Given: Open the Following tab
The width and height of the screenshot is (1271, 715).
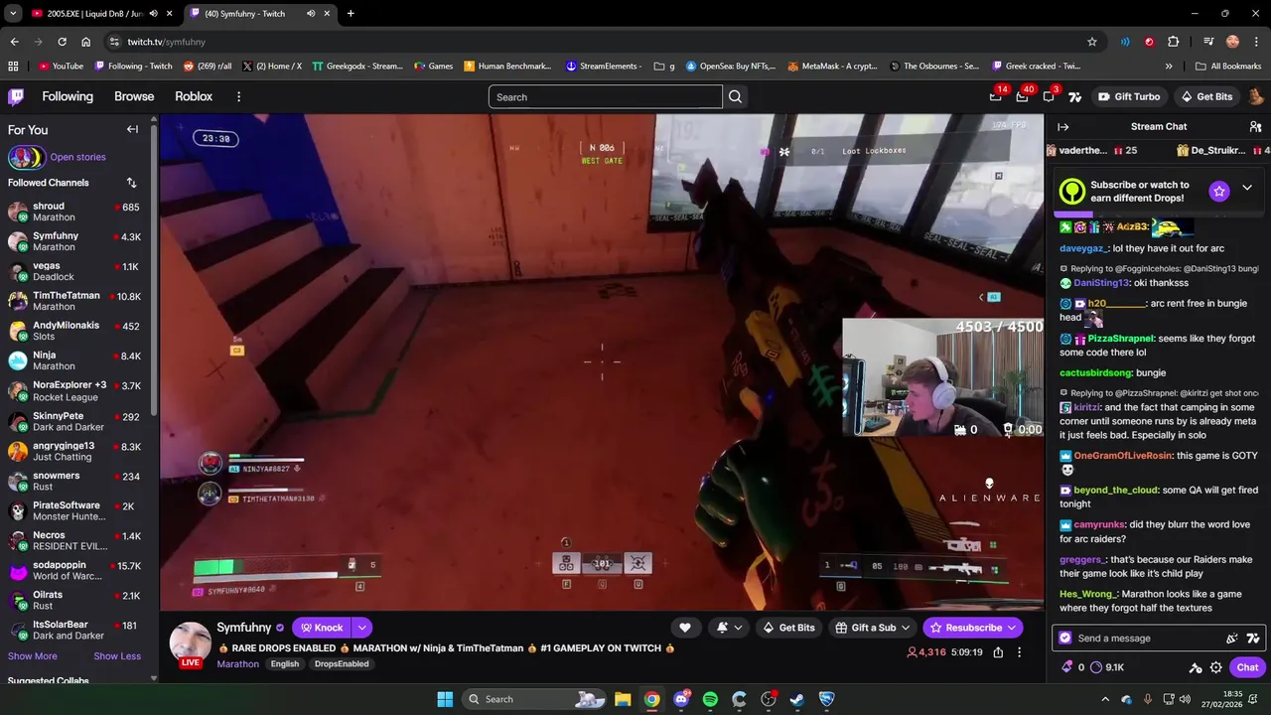Looking at the screenshot, I should coord(68,96).
